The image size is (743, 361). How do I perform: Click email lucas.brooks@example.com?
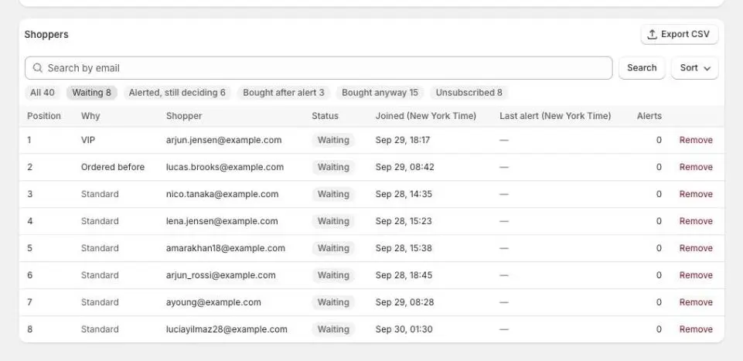click(225, 167)
